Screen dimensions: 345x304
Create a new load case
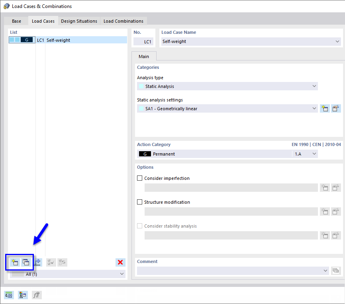tap(14, 262)
